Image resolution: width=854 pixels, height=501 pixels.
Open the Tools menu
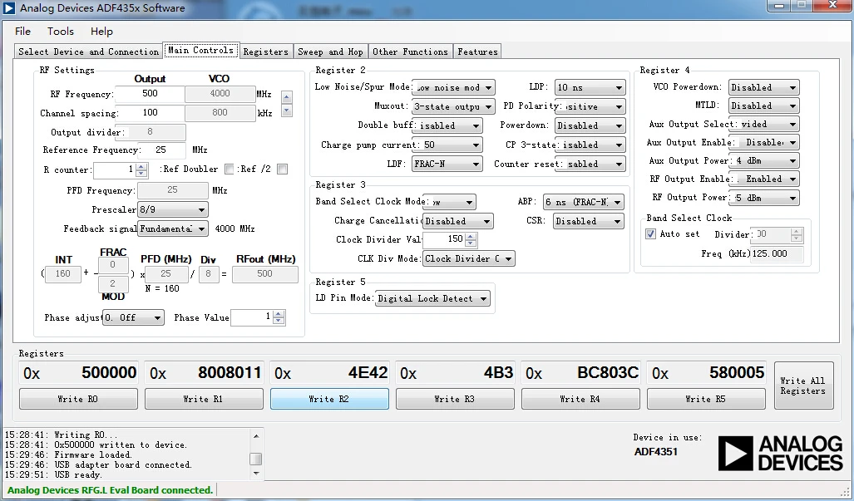point(61,31)
